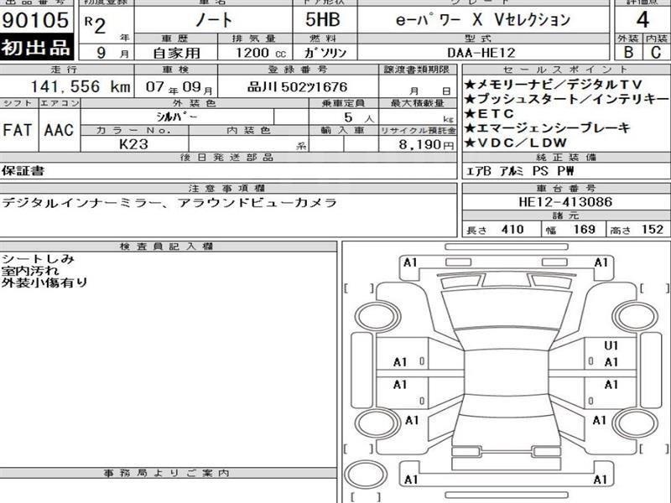Click the ★VDC/LDW sales point
Screen dimensions: 671x503
click(x=515, y=143)
